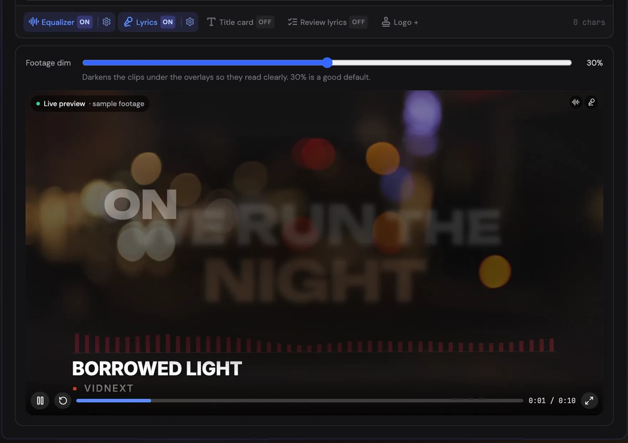Click the '30%' footage dim value
Viewport: 628px width, 443px height.
pos(594,63)
